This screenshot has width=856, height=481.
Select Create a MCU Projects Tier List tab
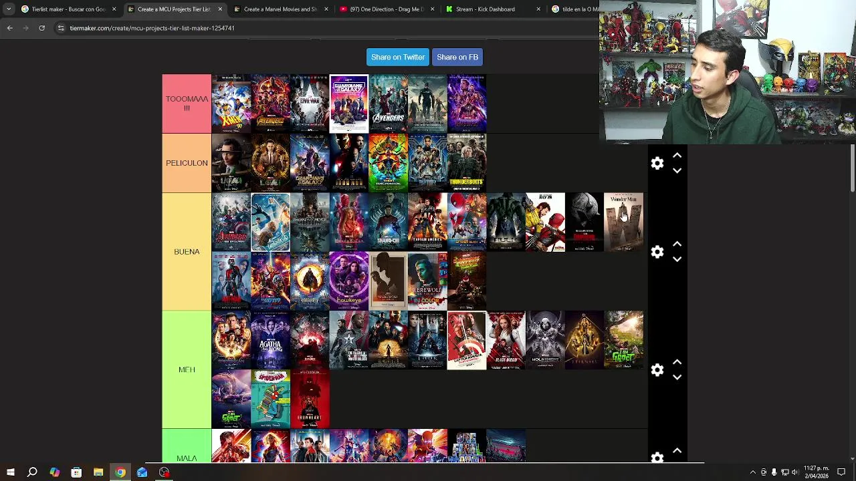point(174,9)
